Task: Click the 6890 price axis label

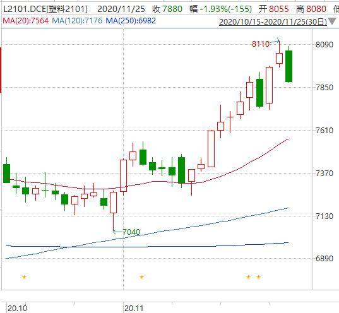Action: (324, 259)
